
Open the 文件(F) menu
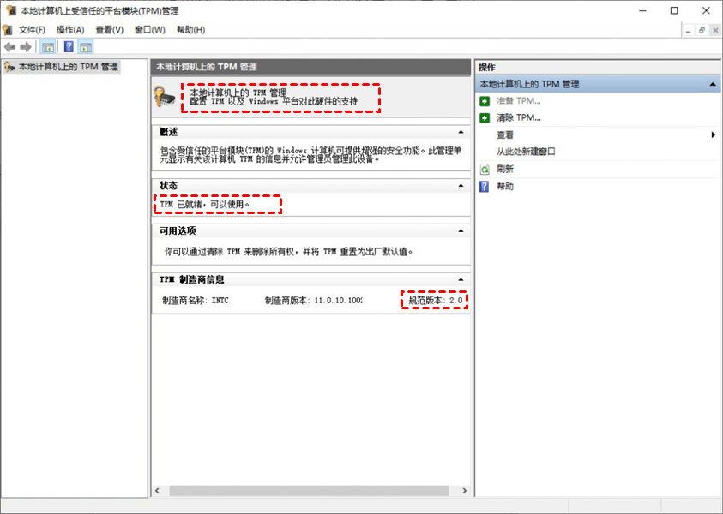[32, 30]
